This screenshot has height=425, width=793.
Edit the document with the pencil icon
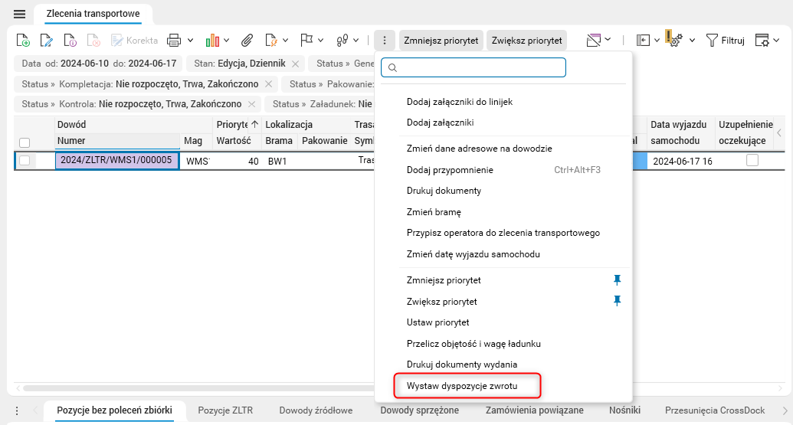point(47,41)
